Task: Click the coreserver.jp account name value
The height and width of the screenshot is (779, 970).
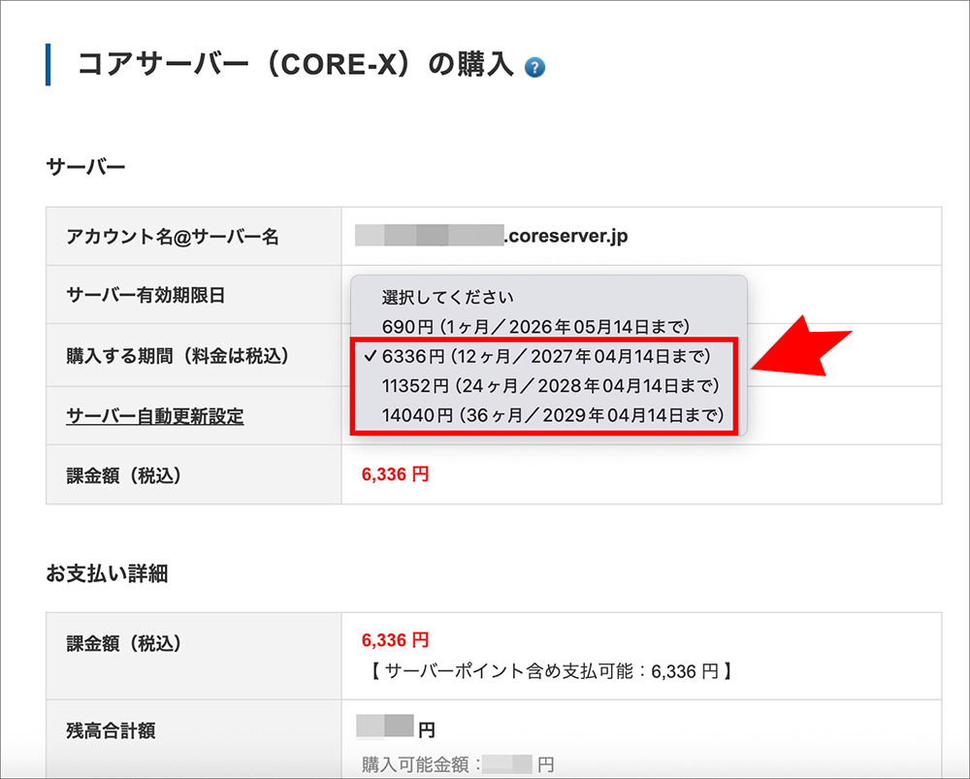Action: (485, 236)
